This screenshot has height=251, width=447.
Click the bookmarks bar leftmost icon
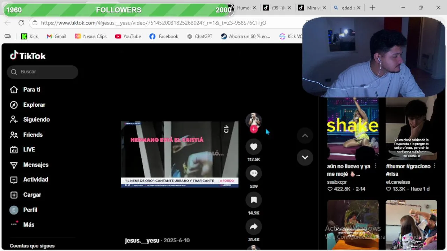[7, 36]
